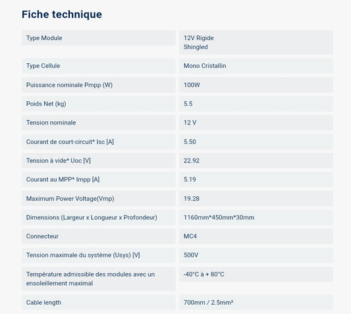The height and width of the screenshot is (314, 351).
Task: Click the Fiche technique heading
Action: (62, 14)
